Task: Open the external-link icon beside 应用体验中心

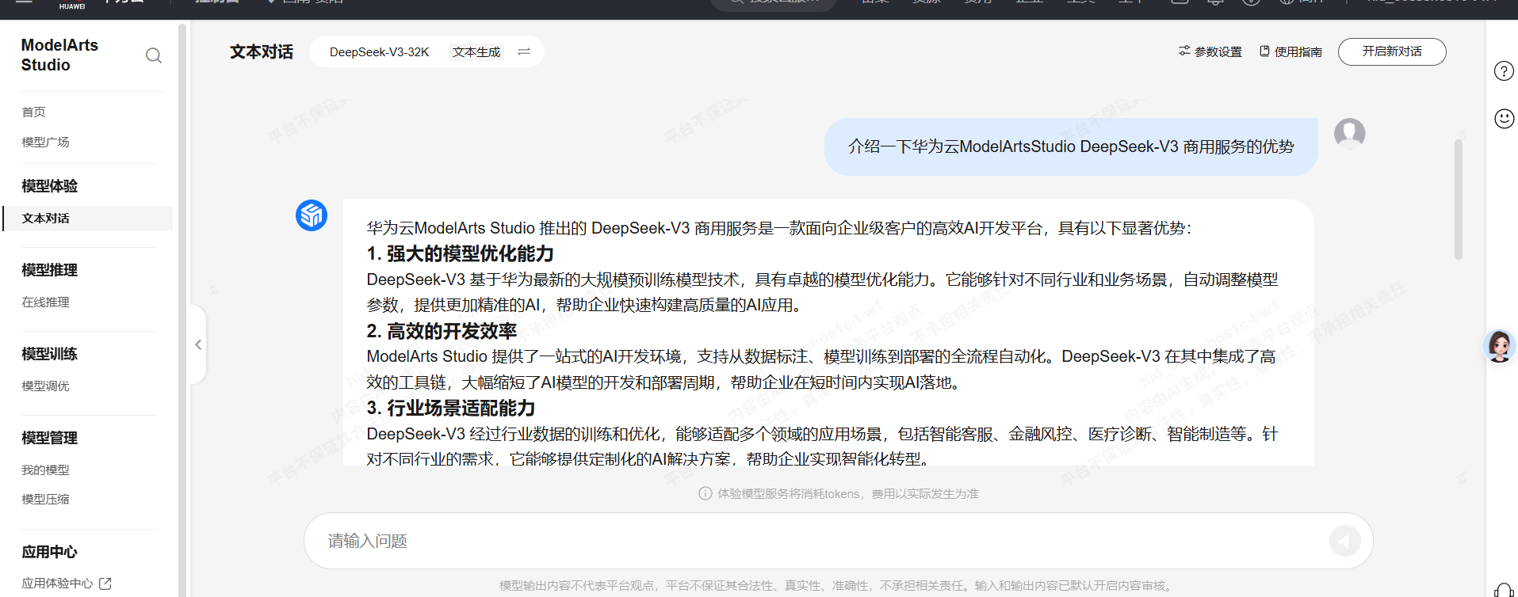Action: [105, 584]
